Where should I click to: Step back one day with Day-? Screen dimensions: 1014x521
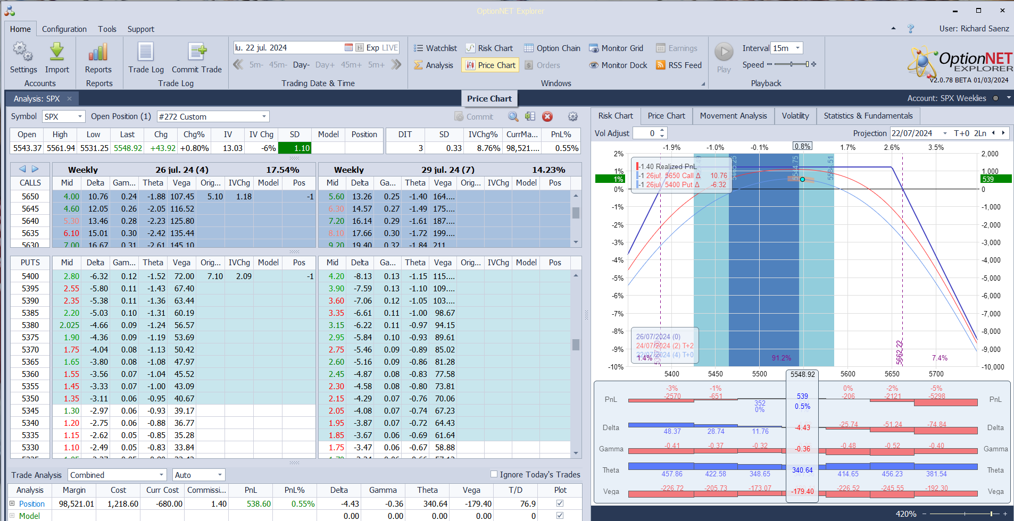point(301,65)
